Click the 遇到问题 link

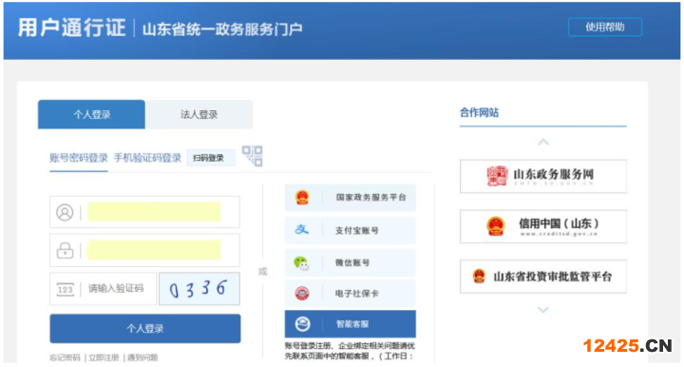[142, 357]
